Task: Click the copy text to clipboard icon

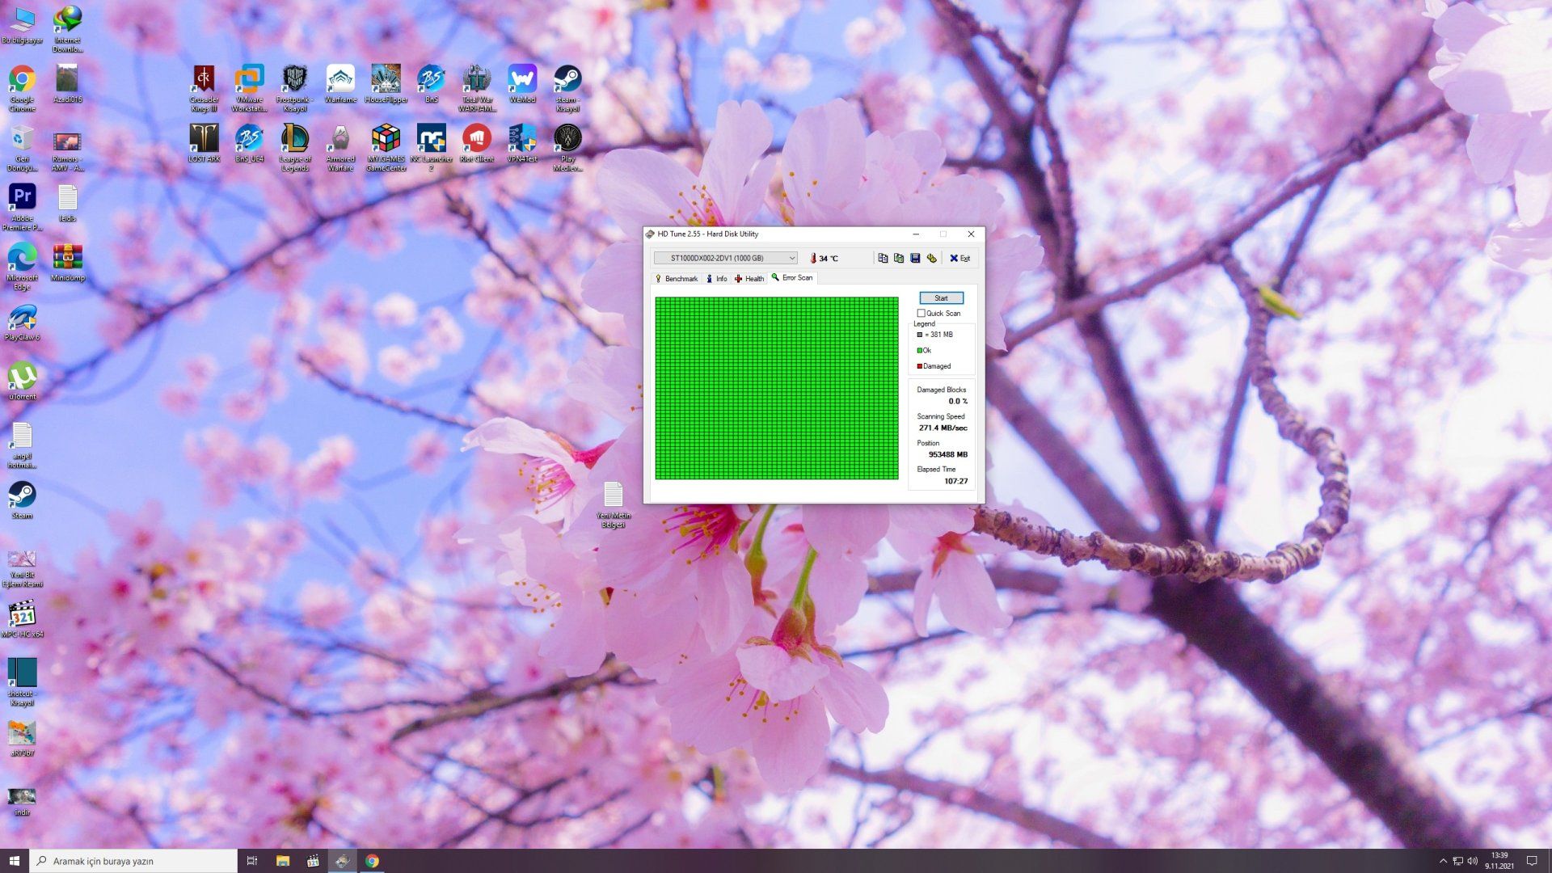Action: pos(883,258)
